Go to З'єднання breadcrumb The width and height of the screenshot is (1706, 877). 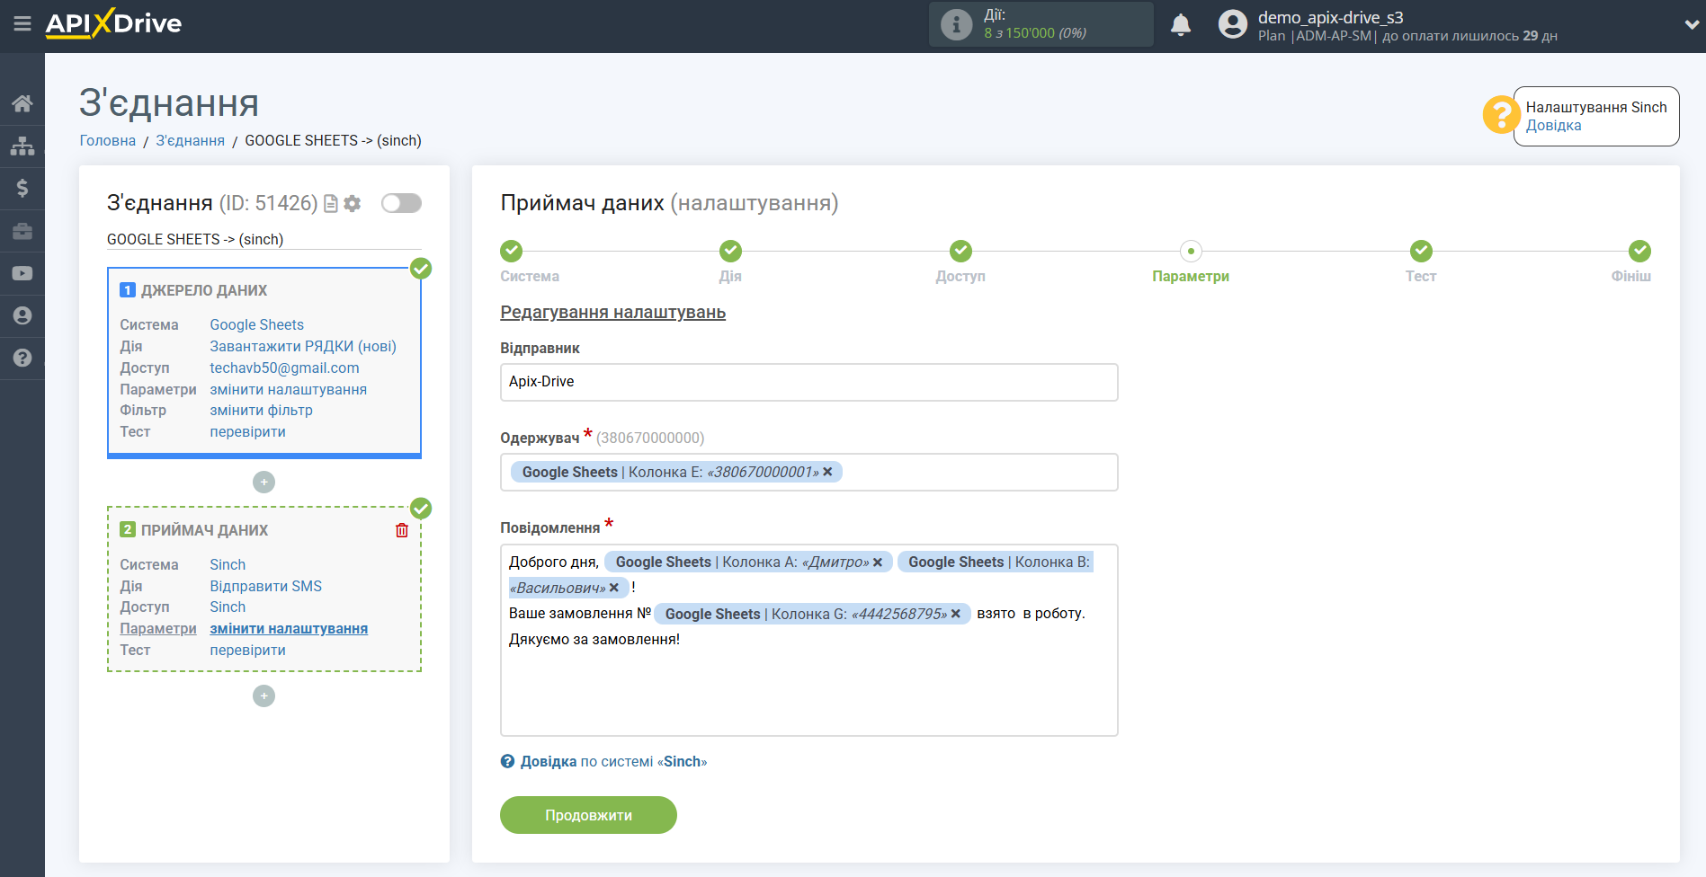tap(191, 140)
